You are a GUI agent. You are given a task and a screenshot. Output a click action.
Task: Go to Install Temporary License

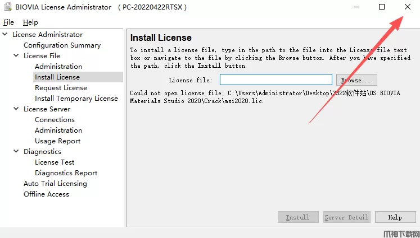tap(76, 99)
